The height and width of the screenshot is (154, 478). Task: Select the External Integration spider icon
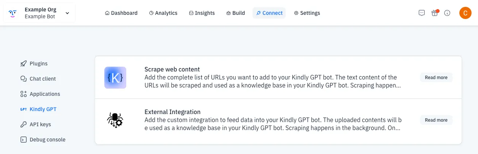pyautogui.click(x=115, y=120)
